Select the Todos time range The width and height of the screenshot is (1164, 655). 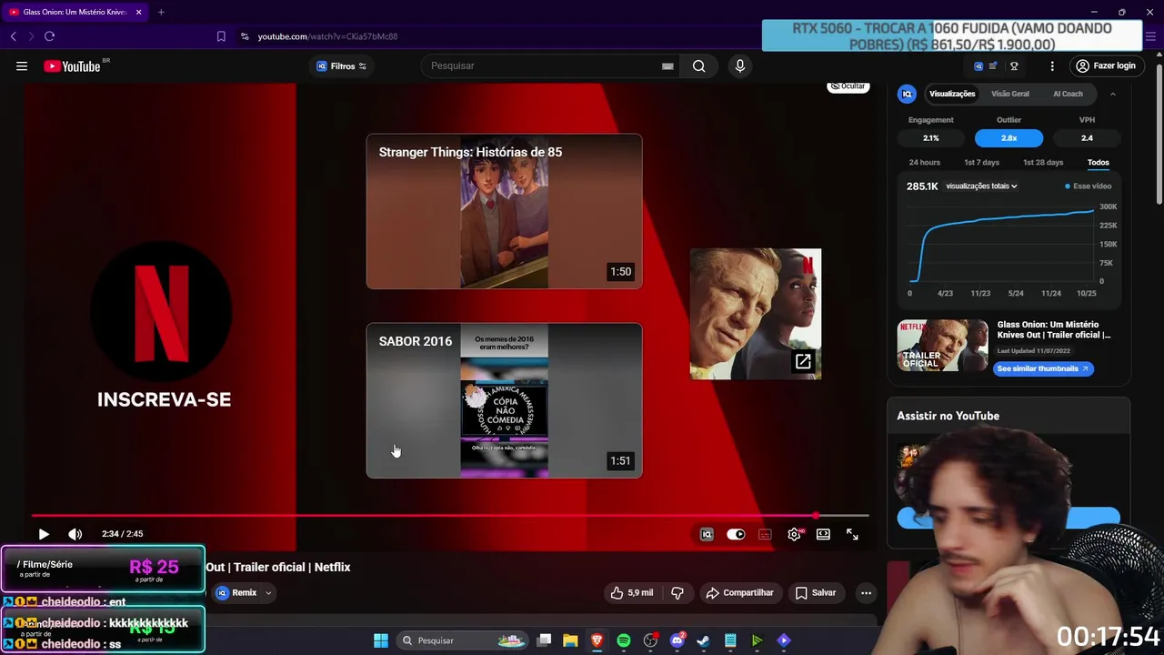(1099, 163)
